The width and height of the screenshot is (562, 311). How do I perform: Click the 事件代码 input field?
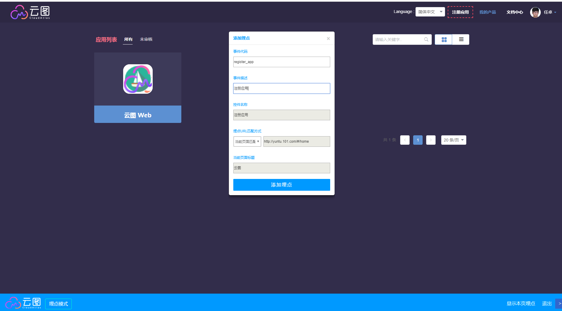point(281,62)
